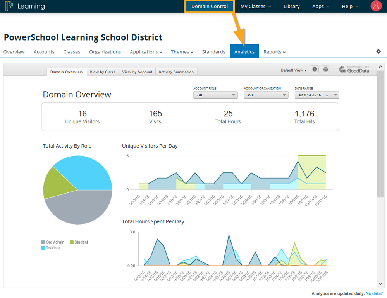Click the Total Activity By Role heading

pos(67,146)
